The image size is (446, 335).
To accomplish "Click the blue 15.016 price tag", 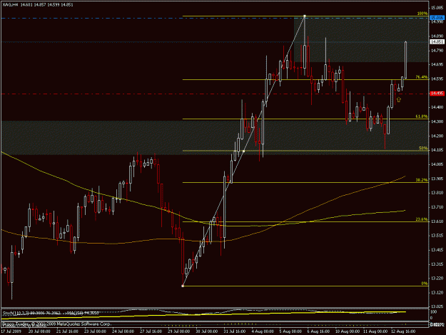I will pyautogui.click(x=437, y=18).
